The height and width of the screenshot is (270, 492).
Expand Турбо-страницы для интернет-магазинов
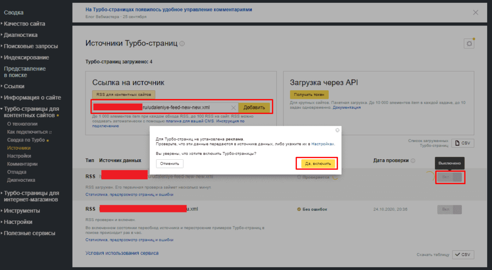coord(31,197)
